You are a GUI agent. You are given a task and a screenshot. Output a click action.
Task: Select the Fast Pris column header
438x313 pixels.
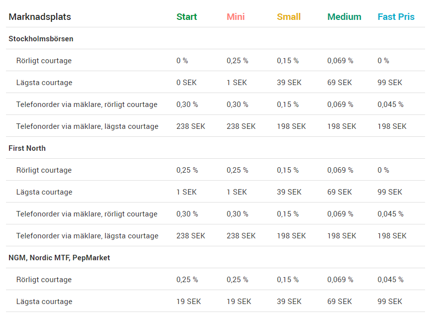pos(396,17)
